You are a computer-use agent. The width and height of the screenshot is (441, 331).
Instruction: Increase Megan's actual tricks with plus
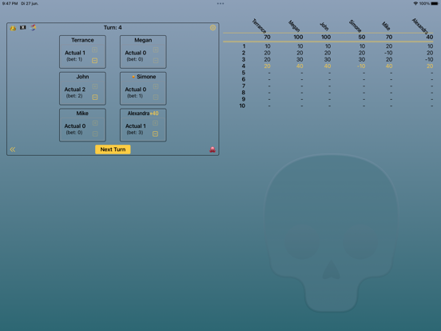[x=156, y=50]
